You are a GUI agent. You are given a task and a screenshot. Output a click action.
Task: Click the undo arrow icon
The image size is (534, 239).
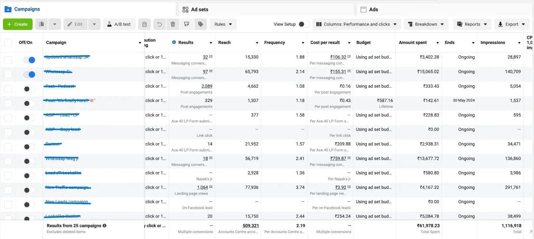[160, 24]
